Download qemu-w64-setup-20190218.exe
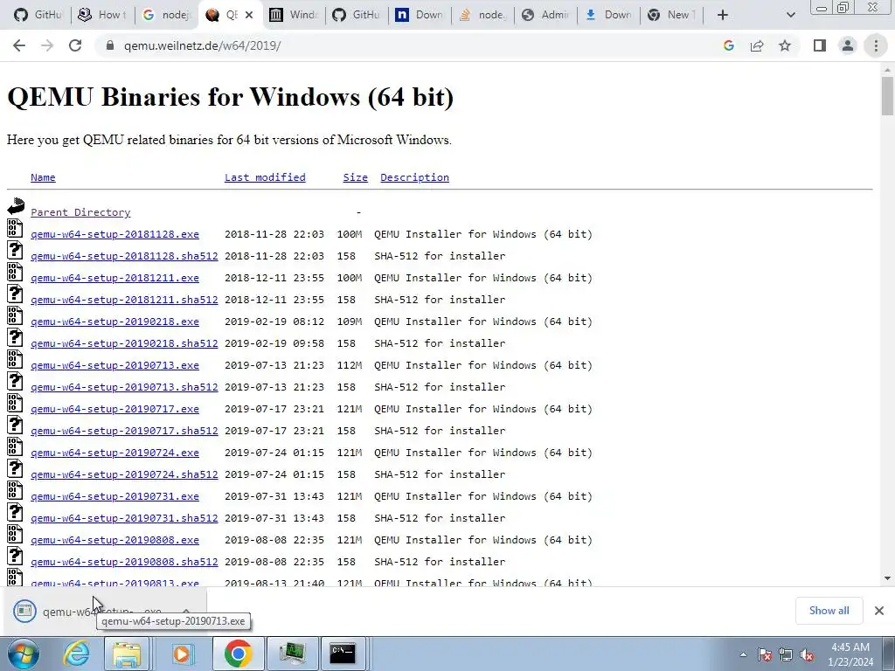895x671 pixels. pos(114,322)
